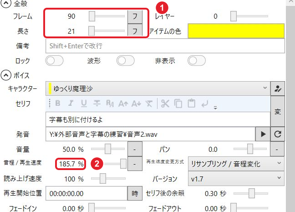Screen dimensions: 295x212
Task: Click the レイヤー value 0
Action: coord(215,16)
